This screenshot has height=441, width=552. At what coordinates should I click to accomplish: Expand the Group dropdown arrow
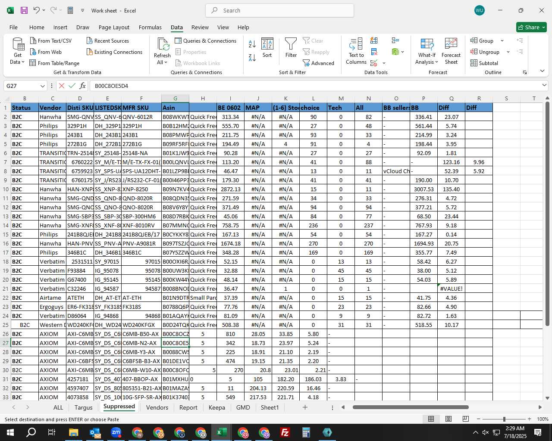(502, 41)
